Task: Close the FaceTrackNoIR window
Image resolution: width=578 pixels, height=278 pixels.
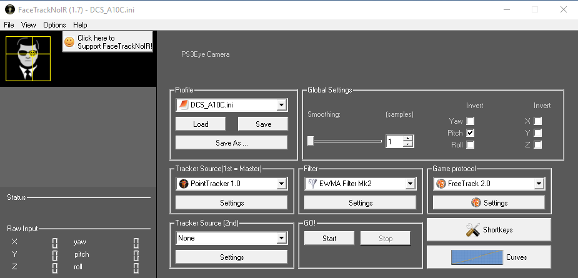Action: (x=563, y=9)
